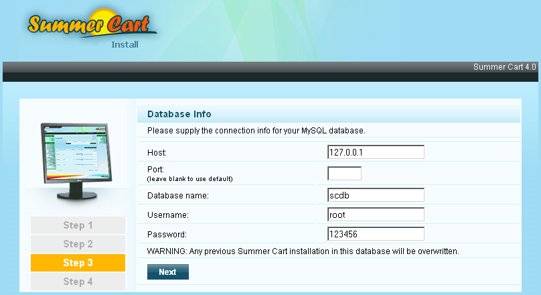Click the empty Port input box
This screenshot has width=541, height=295.
[x=344, y=174]
